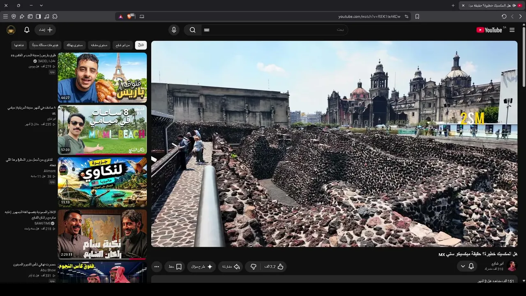Click the Abu Show channel name

[48, 270]
